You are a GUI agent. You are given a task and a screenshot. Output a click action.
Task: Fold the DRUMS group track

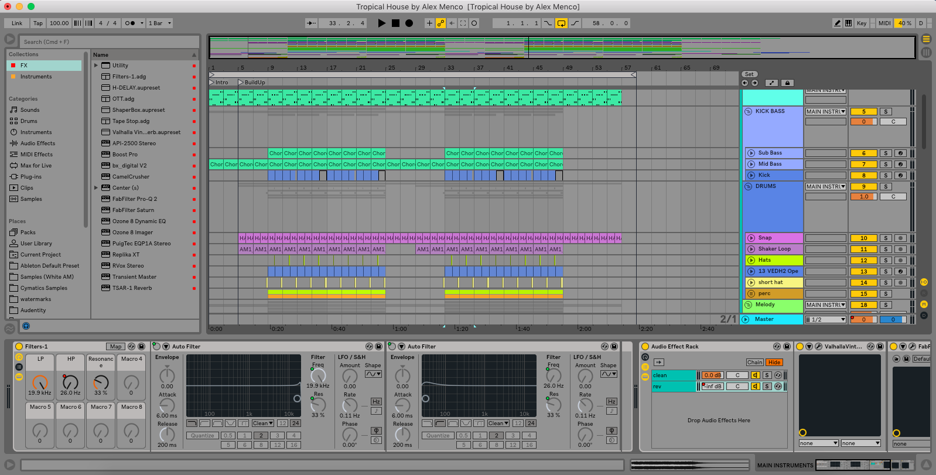pos(748,187)
